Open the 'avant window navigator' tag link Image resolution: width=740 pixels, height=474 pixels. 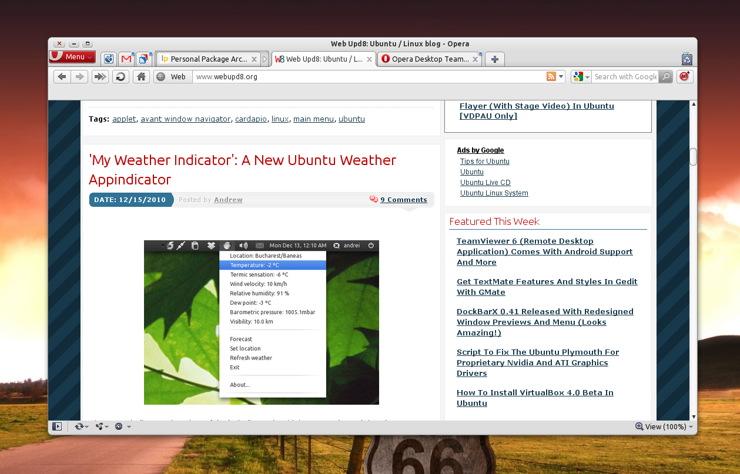click(186, 119)
